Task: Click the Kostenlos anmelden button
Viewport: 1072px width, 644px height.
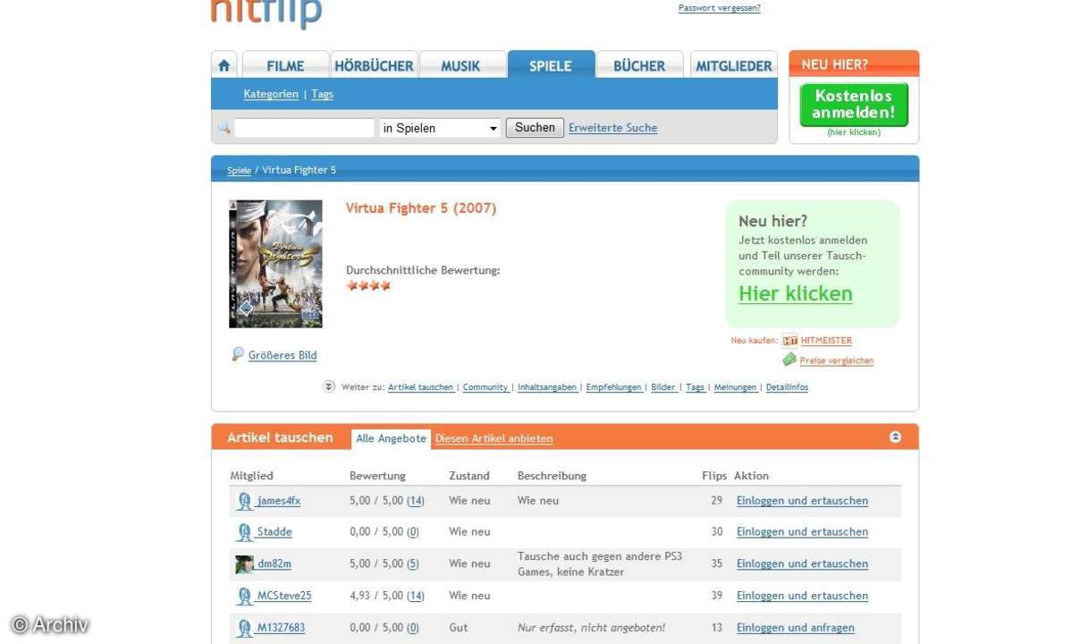Action: (x=854, y=105)
